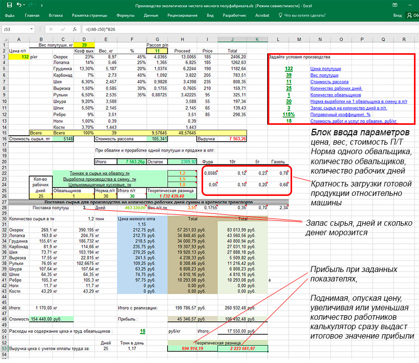Screen dimensions: 419x363
Task: Click the Insert Function fx icon
Action: pyautogui.click(x=74, y=29)
